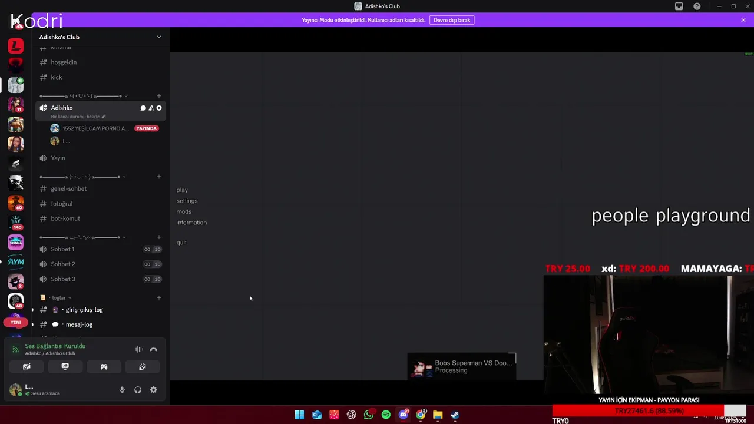Join Sohbet 2 voice channel
The image size is (754, 424).
pyautogui.click(x=100, y=264)
